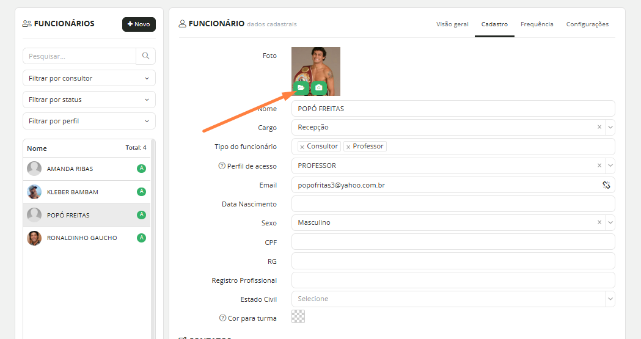
Task: Click the Nome input field
Action: coord(453,108)
